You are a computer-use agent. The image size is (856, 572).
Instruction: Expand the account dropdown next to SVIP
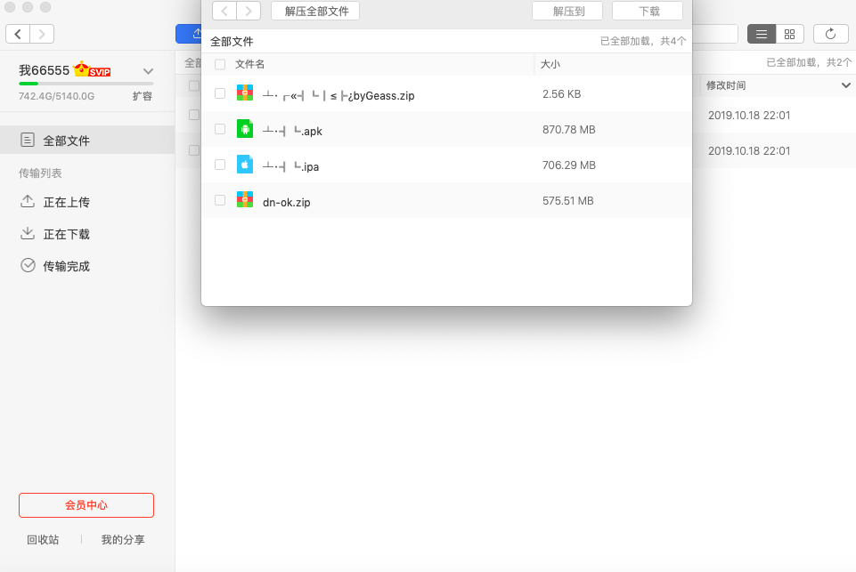(x=149, y=71)
